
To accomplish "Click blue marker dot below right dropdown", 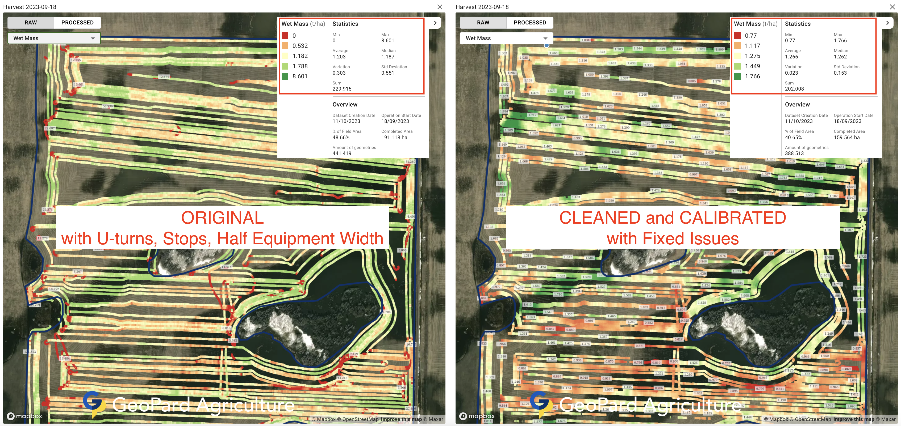I will (546, 45).
